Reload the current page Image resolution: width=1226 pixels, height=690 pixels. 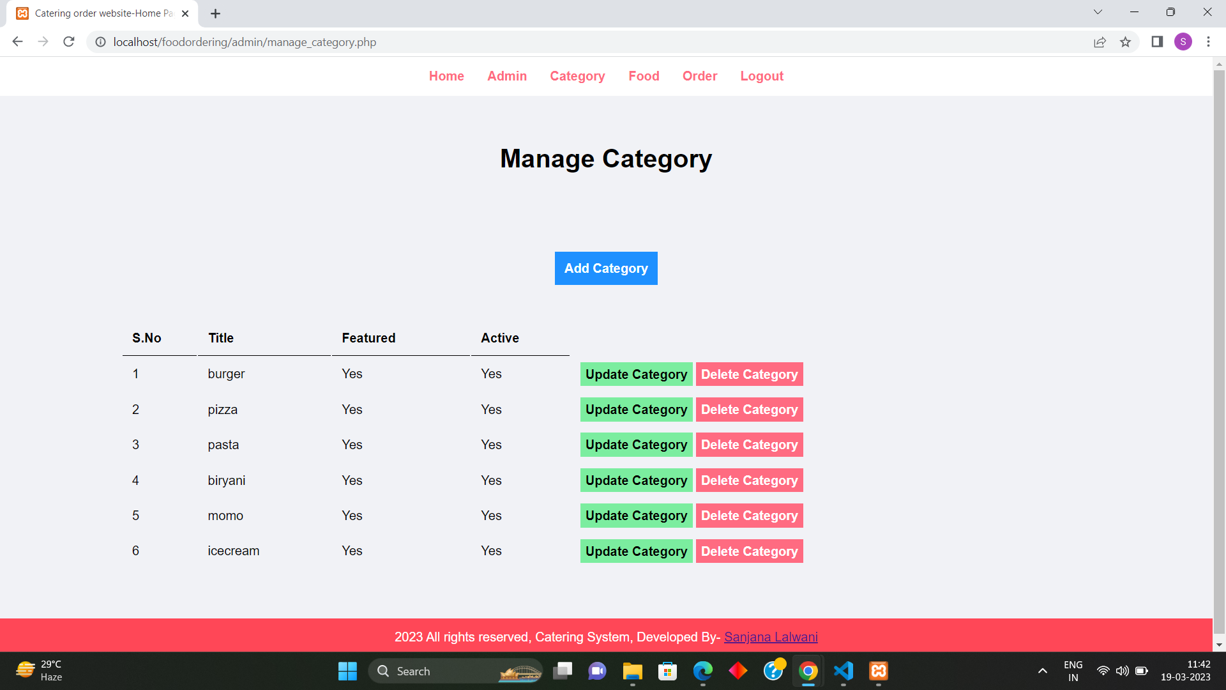pos(68,42)
